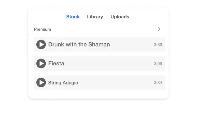The width and height of the screenshot is (199, 113).
Task: Click the Premium category label
Action: [x=42, y=29]
